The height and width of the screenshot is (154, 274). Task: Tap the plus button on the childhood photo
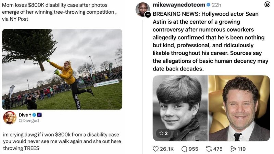click(x=177, y=134)
